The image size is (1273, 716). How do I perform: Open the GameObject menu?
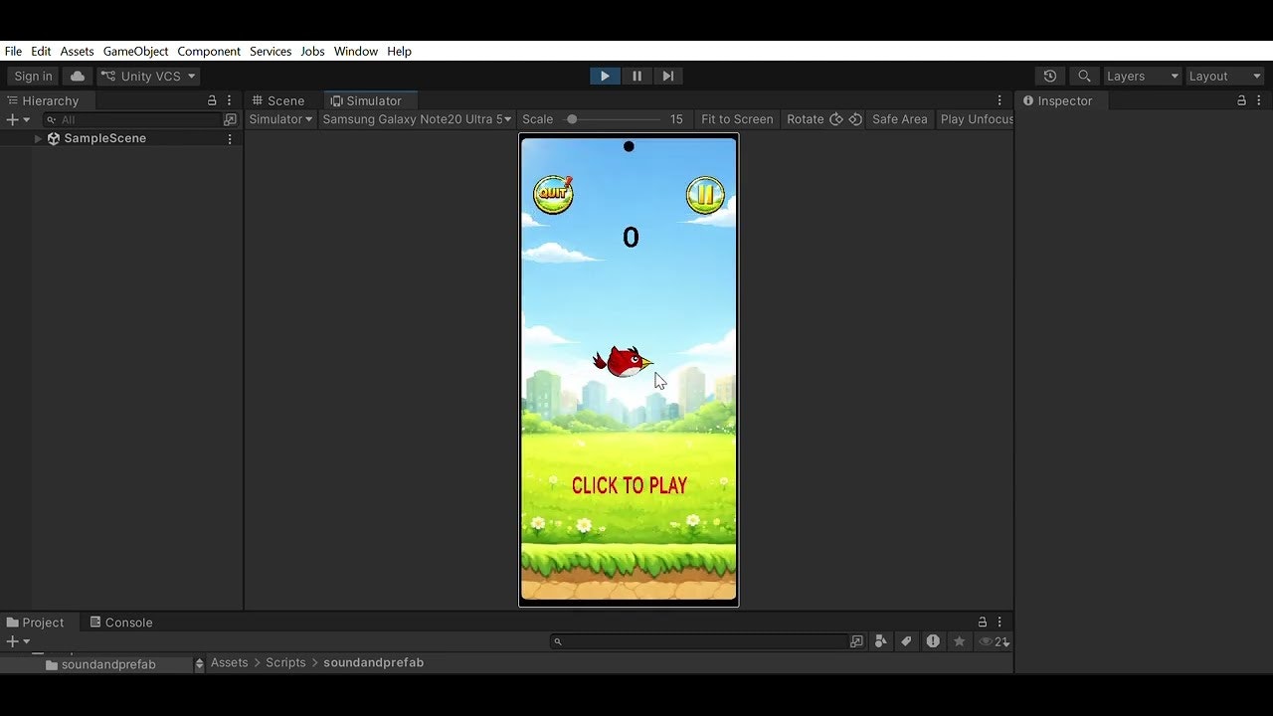(136, 52)
